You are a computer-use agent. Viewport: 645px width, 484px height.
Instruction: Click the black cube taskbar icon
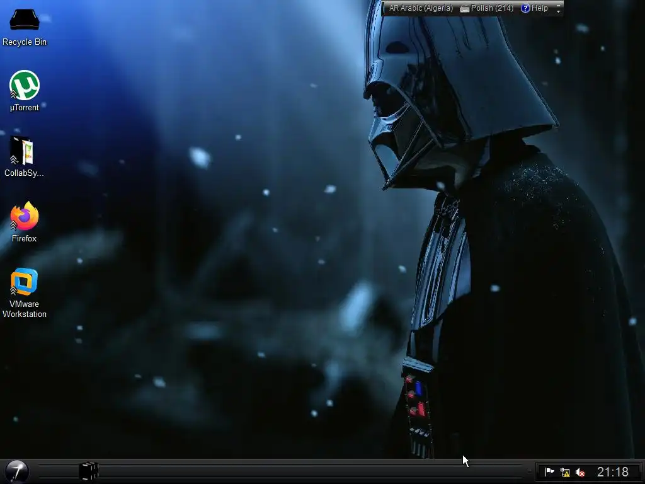88,471
